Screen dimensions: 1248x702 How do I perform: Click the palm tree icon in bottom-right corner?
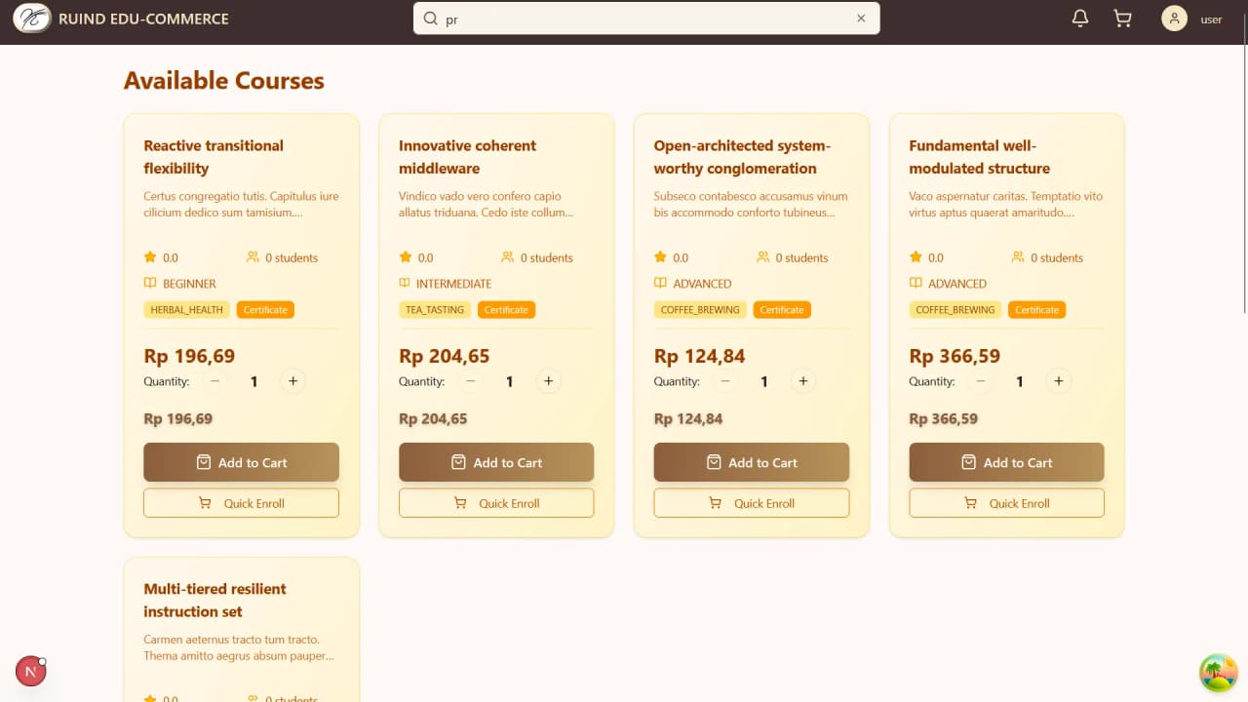tap(1218, 672)
